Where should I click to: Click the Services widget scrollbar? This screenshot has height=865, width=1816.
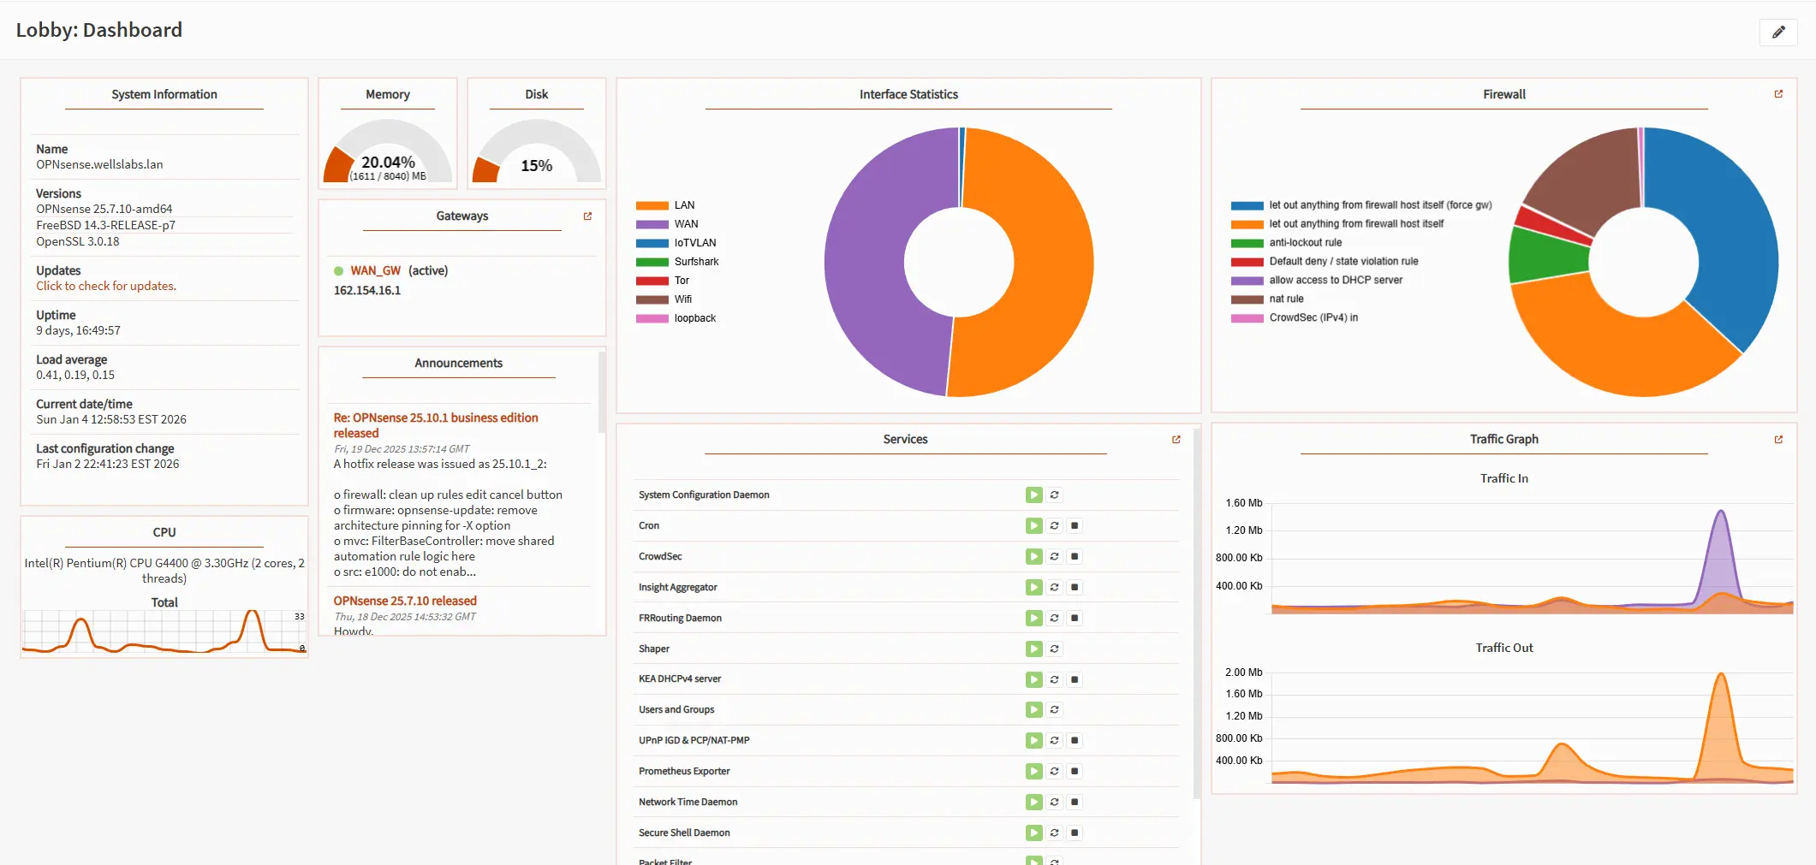(x=1196, y=613)
